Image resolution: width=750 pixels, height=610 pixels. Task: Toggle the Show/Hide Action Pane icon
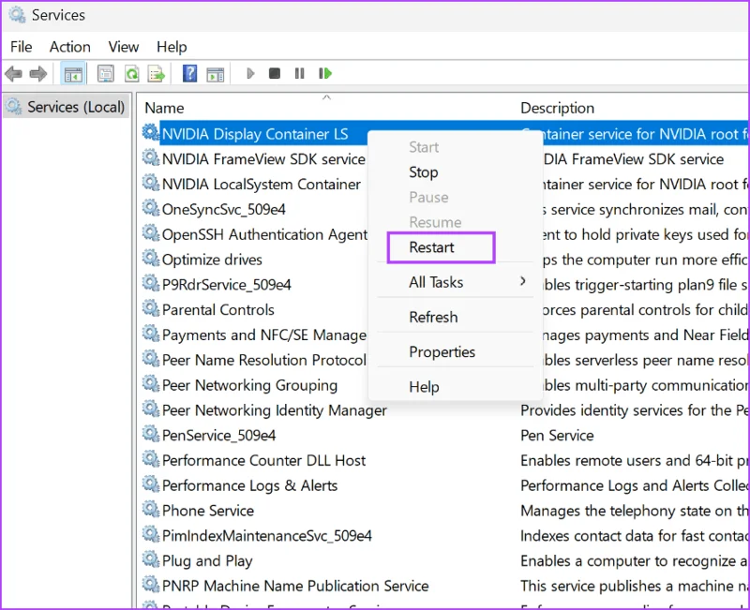[x=216, y=74]
